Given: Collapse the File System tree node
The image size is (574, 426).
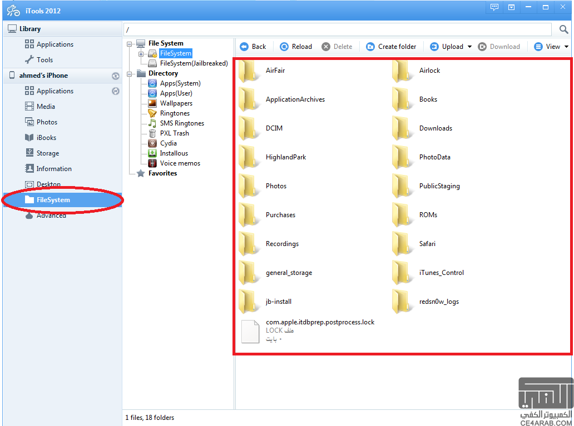Looking at the screenshot, I should [129, 44].
